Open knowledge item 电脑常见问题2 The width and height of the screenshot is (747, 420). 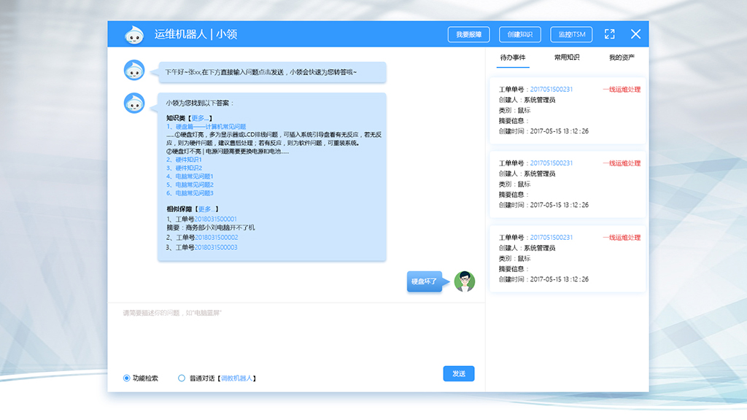point(194,184)
